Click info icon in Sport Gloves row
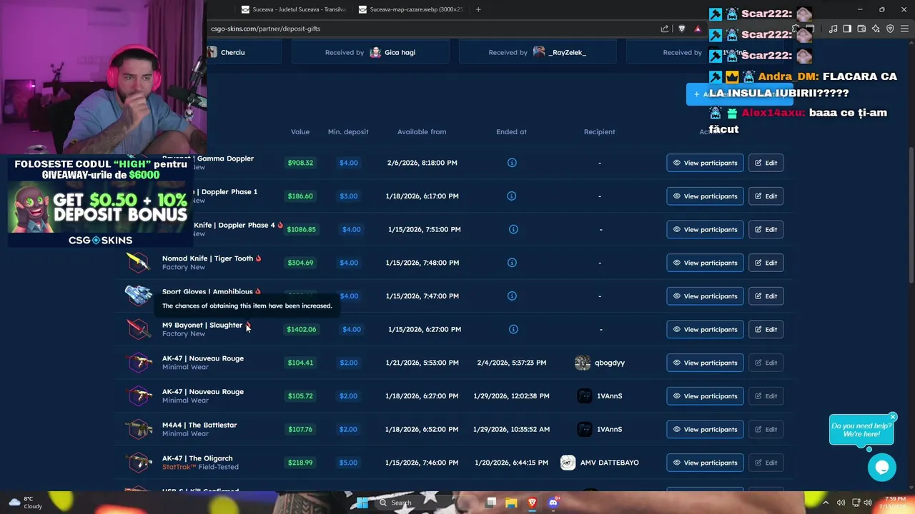The width and height of the screenshot is (915, 514). pos(512,296)
